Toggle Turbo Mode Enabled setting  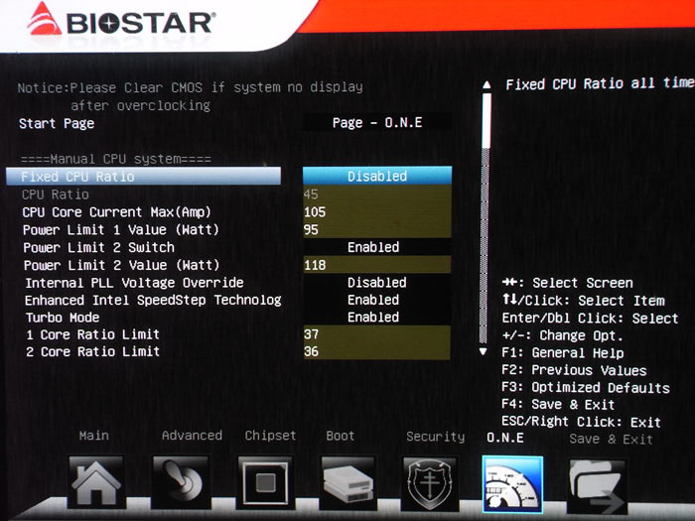coord(374,318)
